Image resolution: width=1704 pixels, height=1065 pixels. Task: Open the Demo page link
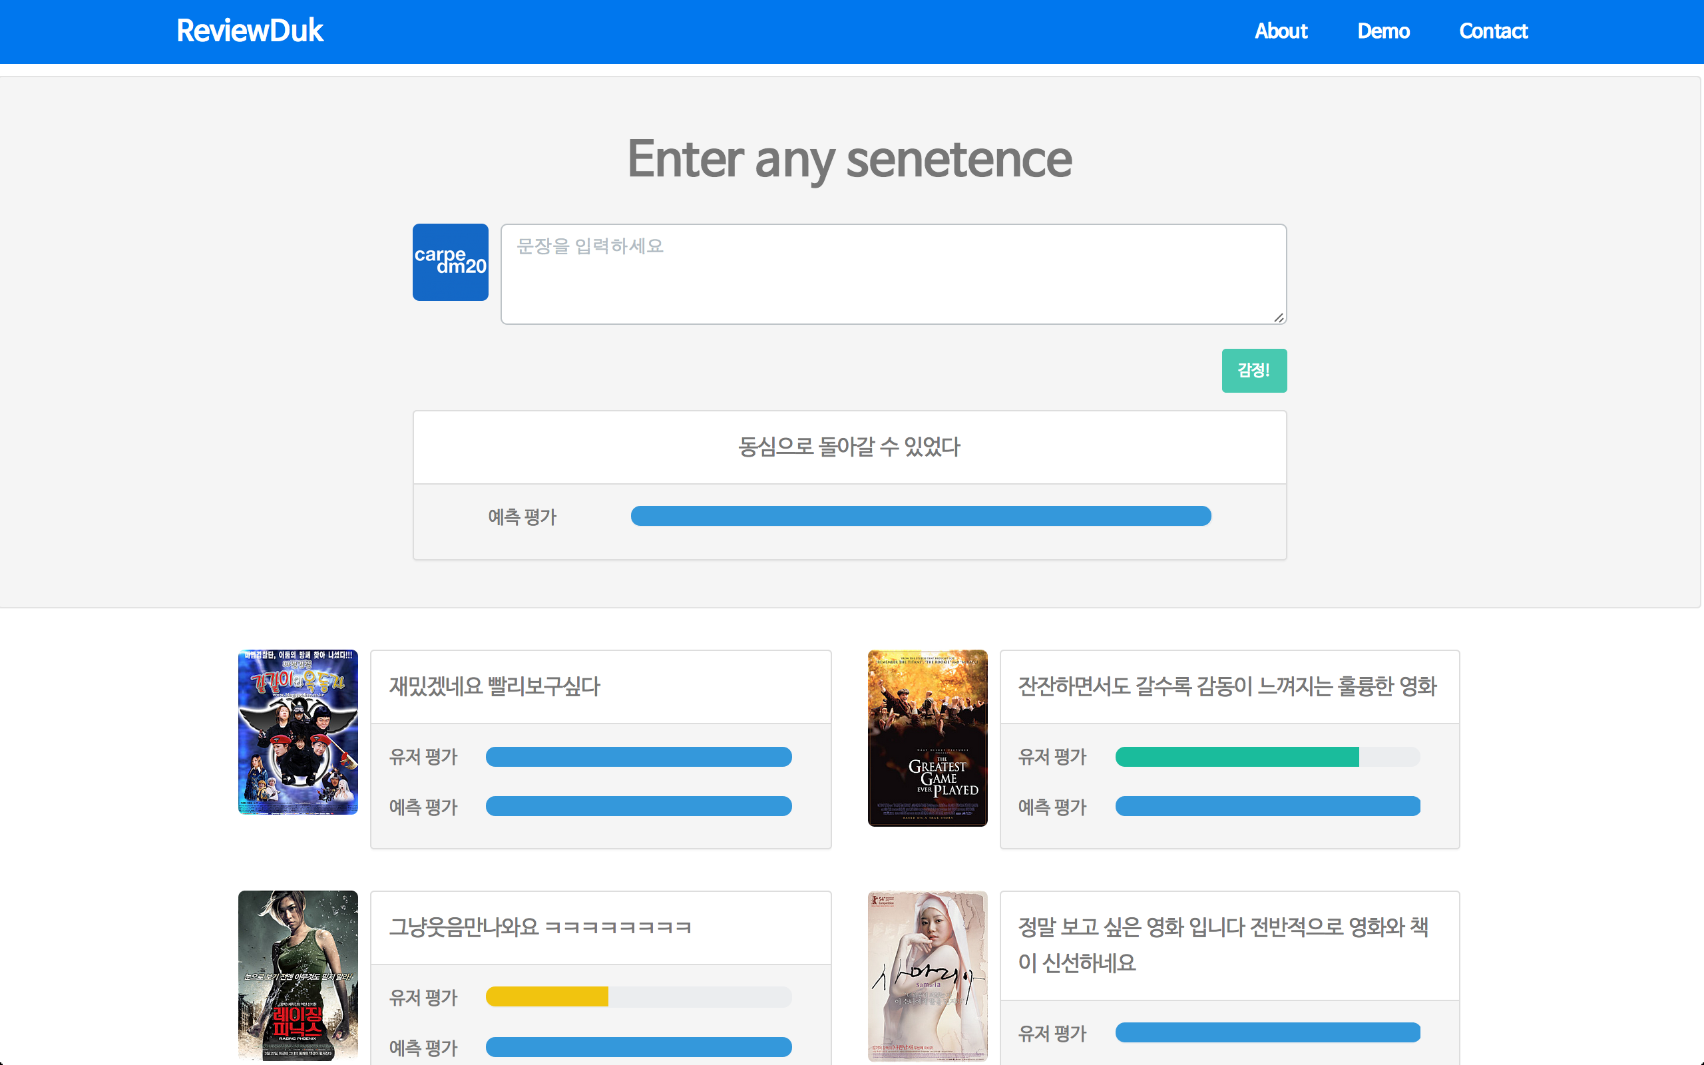(1383, 31)
